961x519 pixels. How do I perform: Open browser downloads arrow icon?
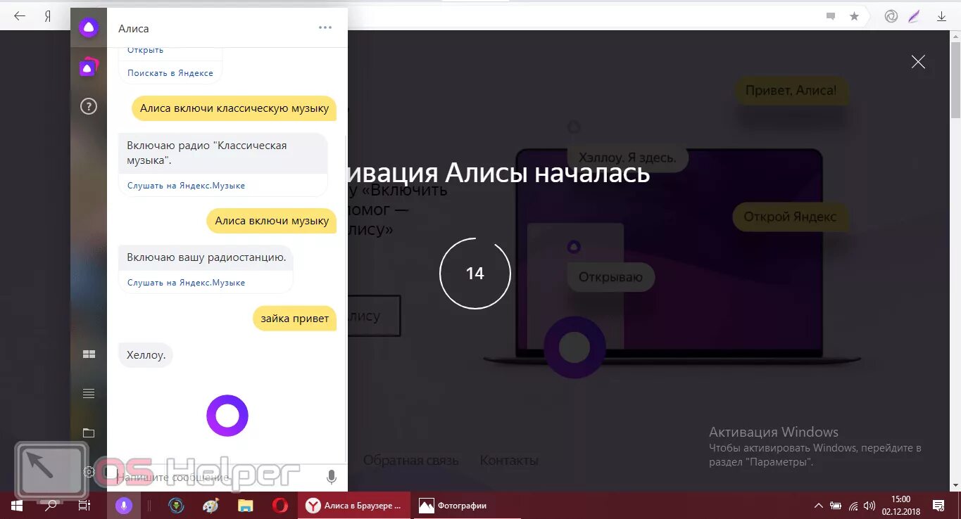point(942,16)
